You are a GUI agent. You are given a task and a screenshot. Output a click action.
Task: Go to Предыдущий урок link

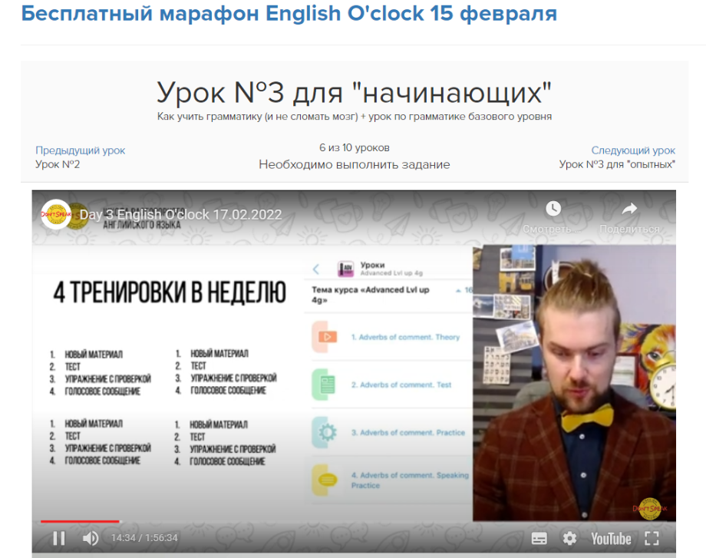click(80, 150)
